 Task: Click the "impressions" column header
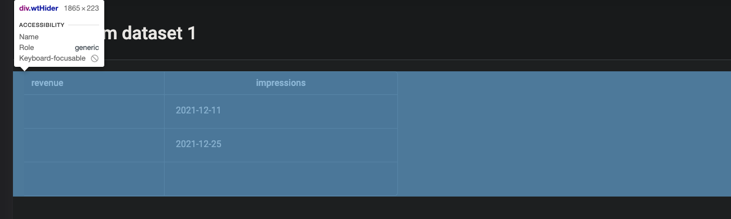pos(281,83)
